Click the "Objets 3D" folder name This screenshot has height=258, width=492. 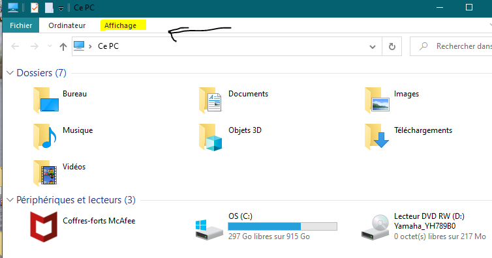tap(245, 130)
